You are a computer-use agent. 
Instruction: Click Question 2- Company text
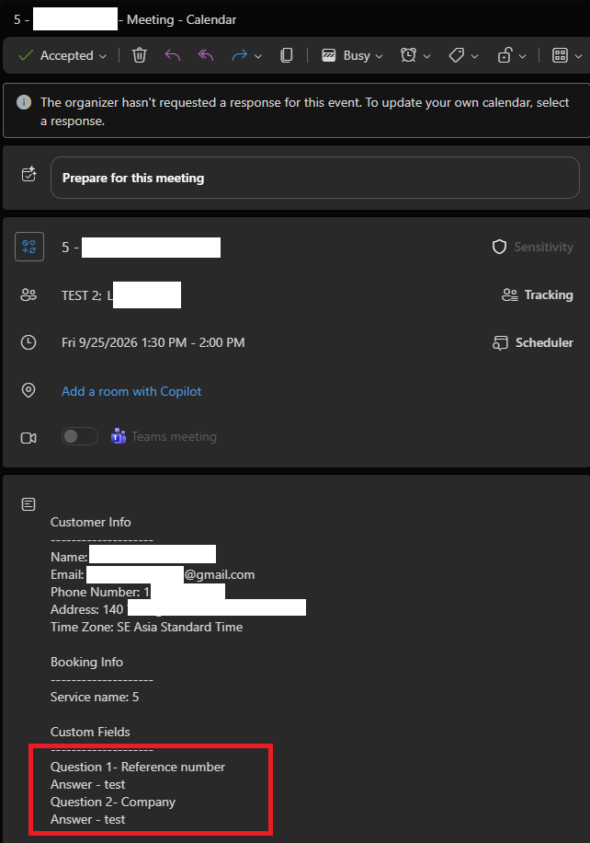pyautogui.click(x=113, y=802)
